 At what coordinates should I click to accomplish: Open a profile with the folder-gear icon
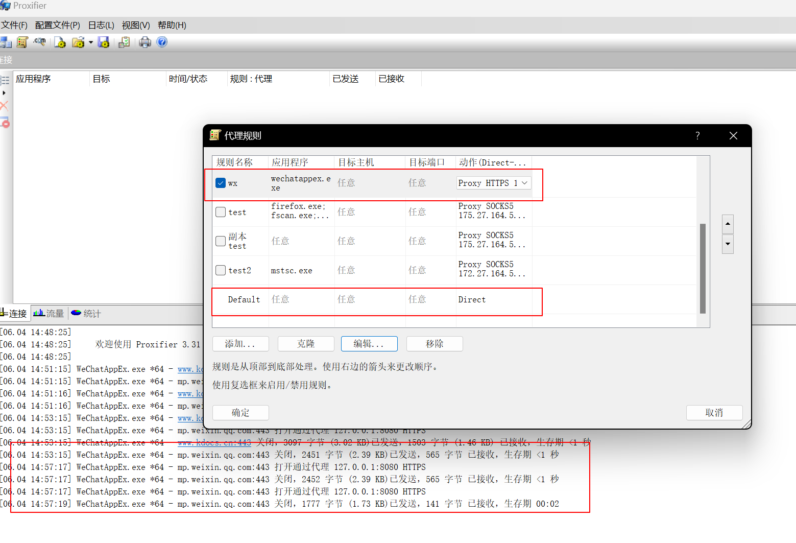[78, 42]
